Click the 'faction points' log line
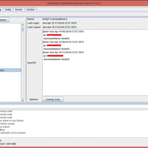The image size is (148, 148). click(7, 124)
